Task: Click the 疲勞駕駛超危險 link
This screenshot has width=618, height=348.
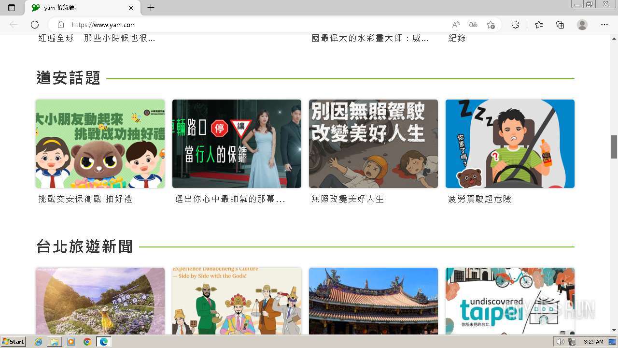Action: click(479, 199)
